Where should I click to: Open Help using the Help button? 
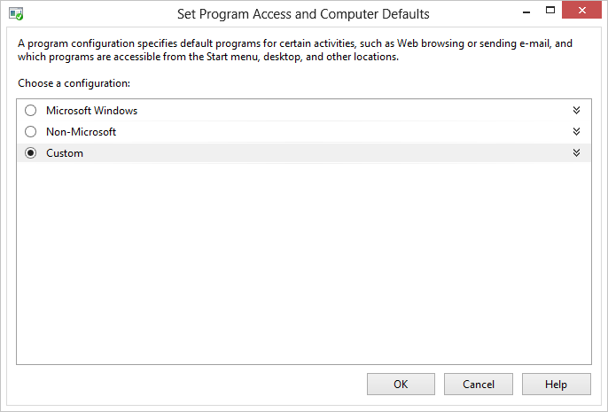click(556, 385)
